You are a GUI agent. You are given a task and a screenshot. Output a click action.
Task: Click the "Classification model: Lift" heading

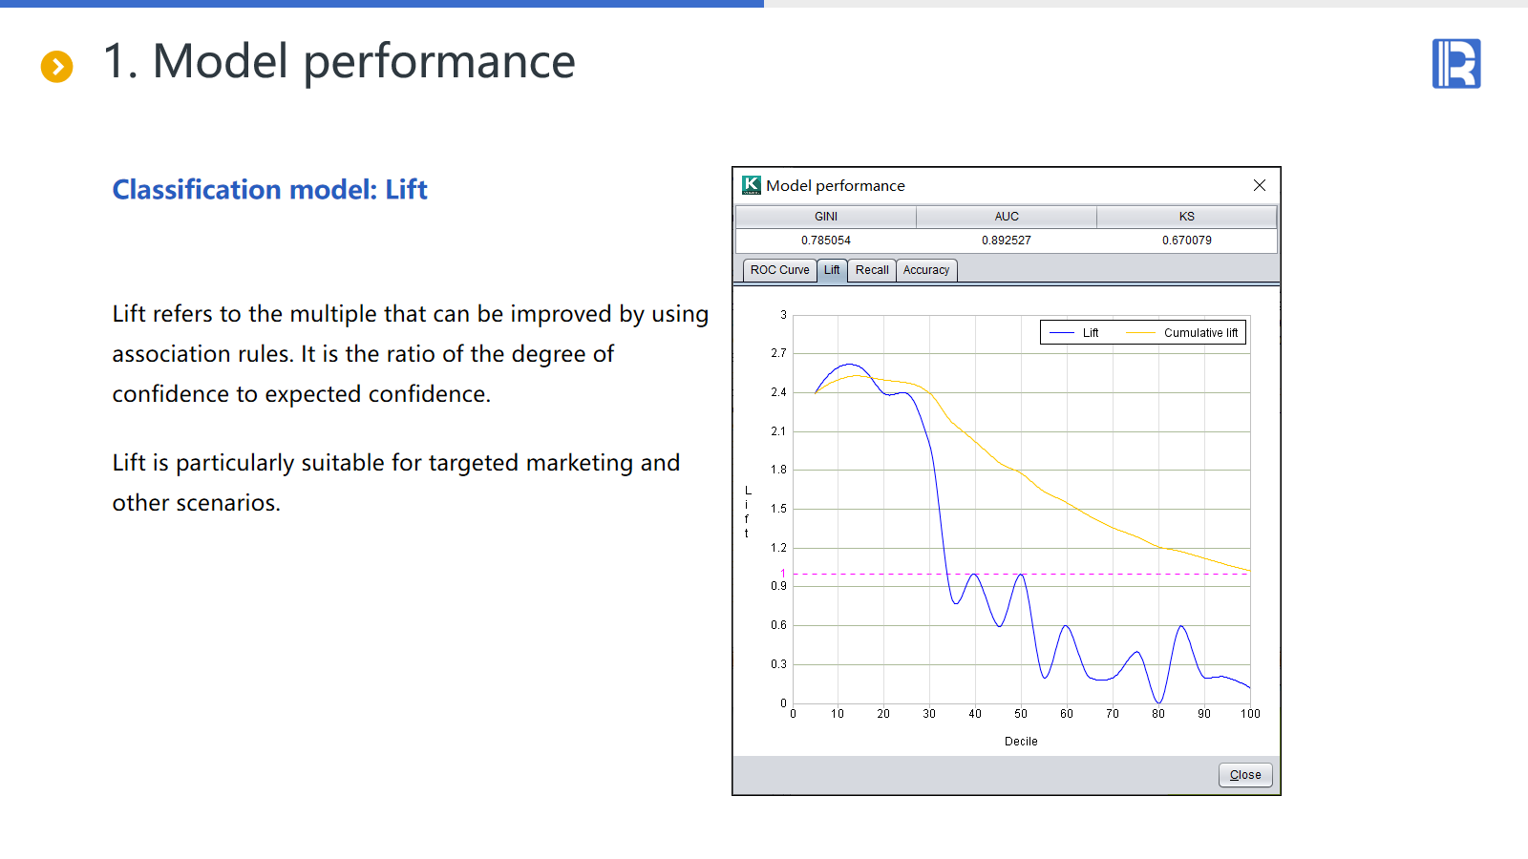(269, 190)
